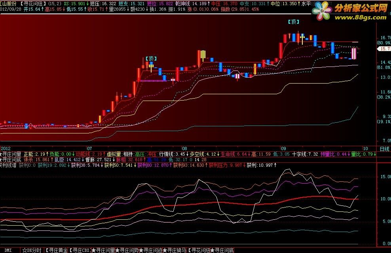This screenshot has width=391, height=253.
Task: Switch to the ★寻庄问迹 tab
Action: tap(150, 250)
